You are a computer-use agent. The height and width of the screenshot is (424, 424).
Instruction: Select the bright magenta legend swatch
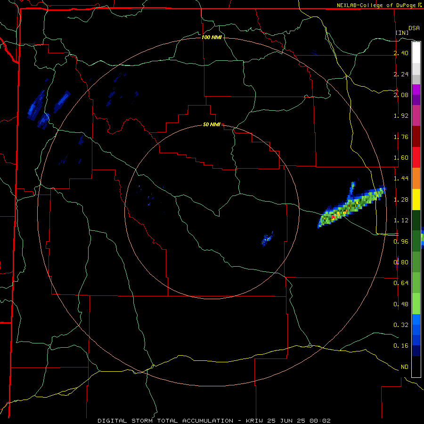(x=416, y=90)
